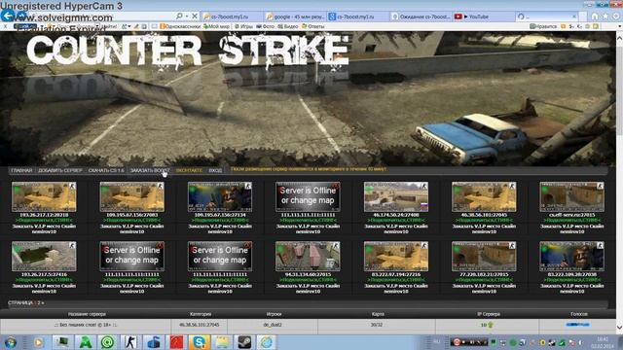Select page 2 in СТРАНИЦА pager
The image size is (623, 350).
(x=39, y=302)
